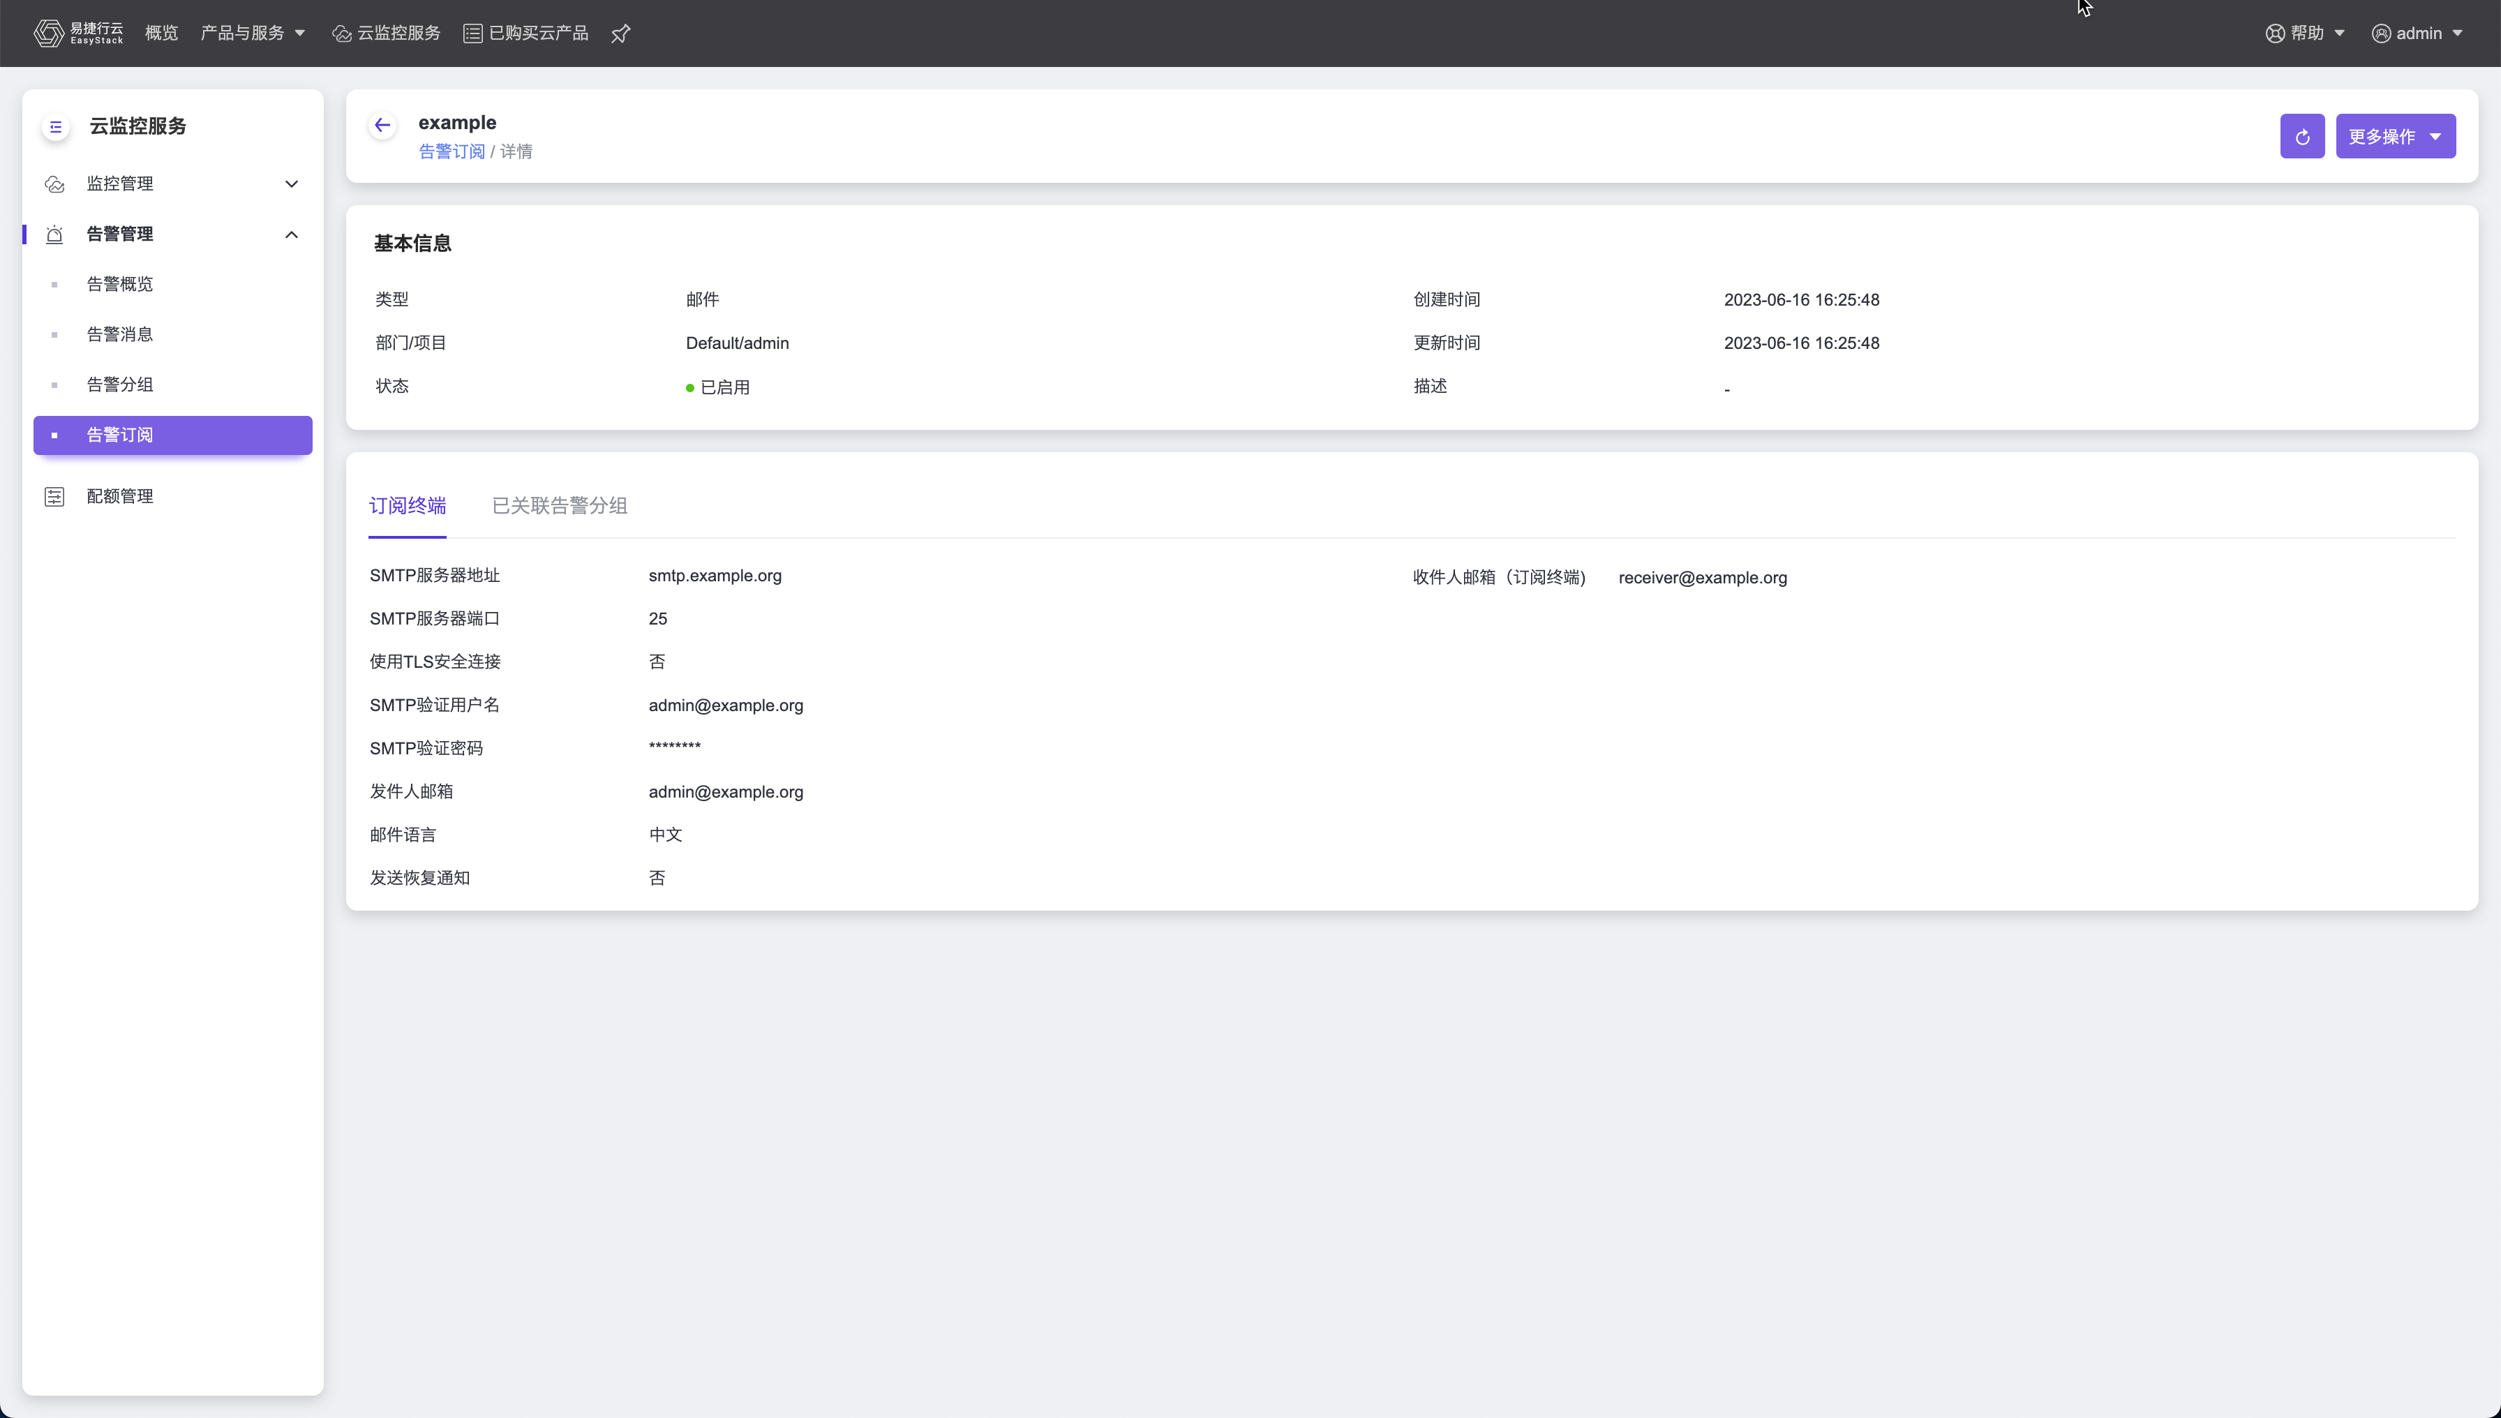
Task: Click the 告警订阅 breadcrumb link
Action: [451, 152]
